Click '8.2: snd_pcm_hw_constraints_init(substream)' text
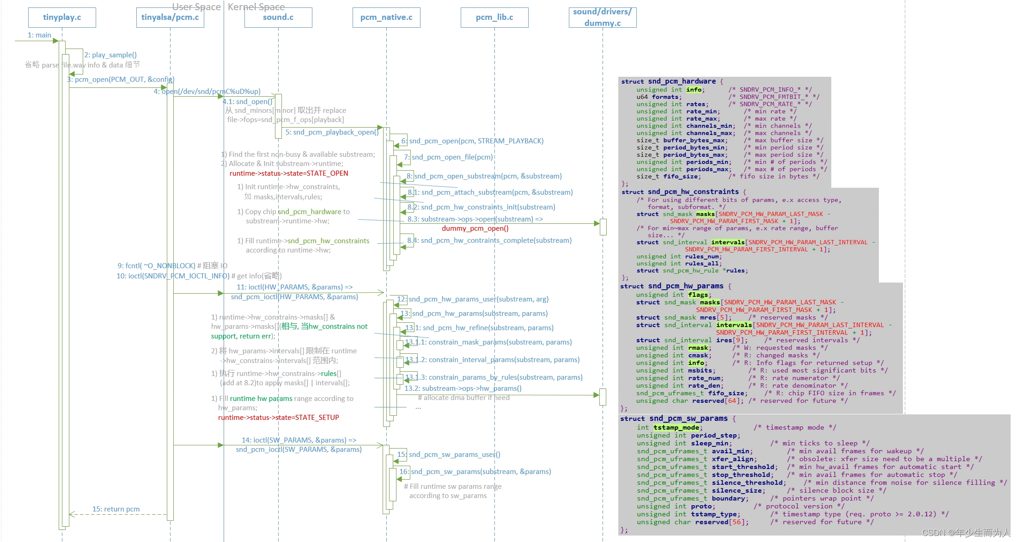1018x542 pixels. pyautogui.click(x=481, y=207)
